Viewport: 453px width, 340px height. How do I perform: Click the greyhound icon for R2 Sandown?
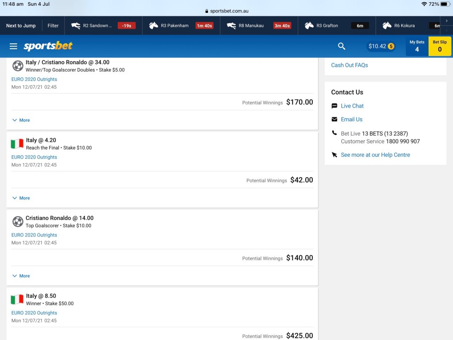76,26
